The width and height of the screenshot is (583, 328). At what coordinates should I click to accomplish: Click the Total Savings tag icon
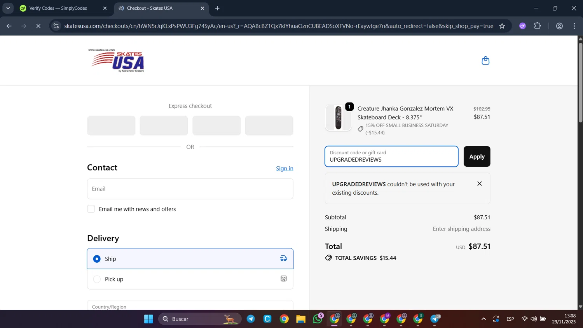point(328,258)
